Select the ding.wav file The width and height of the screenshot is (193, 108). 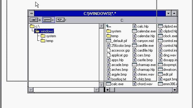pyautogui.click(x=167, y=55)
